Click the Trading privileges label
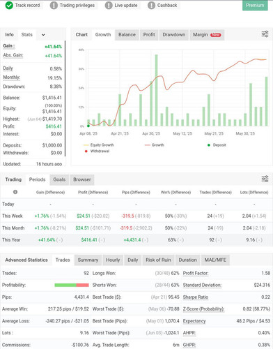Image resolution: width=273 pixels, height=349 pixels. pyautogui.click(x=77, y=5)
